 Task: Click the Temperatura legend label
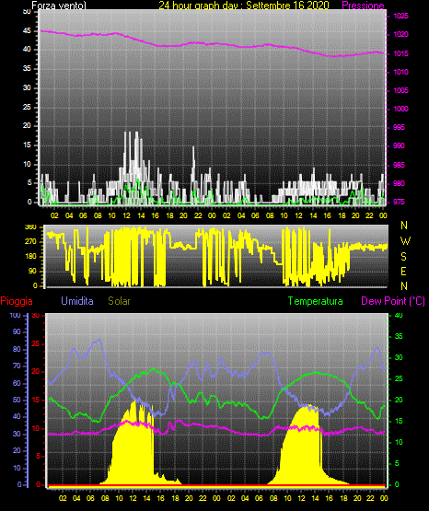point(316,301)
